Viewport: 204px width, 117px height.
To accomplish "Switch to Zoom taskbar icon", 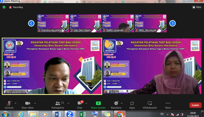I will tap(70, 114).
